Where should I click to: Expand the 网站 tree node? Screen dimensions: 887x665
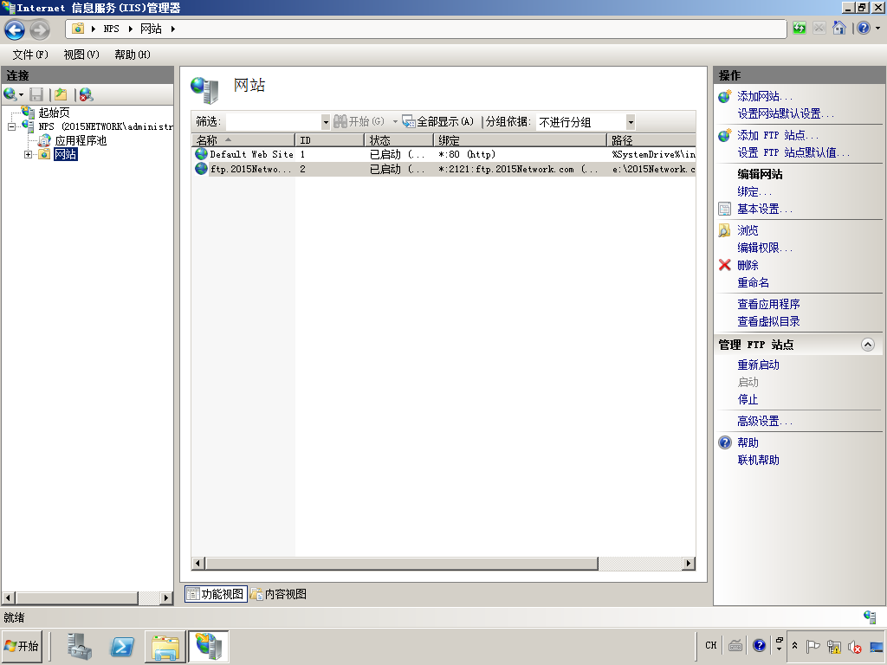[x=28, y=154]
